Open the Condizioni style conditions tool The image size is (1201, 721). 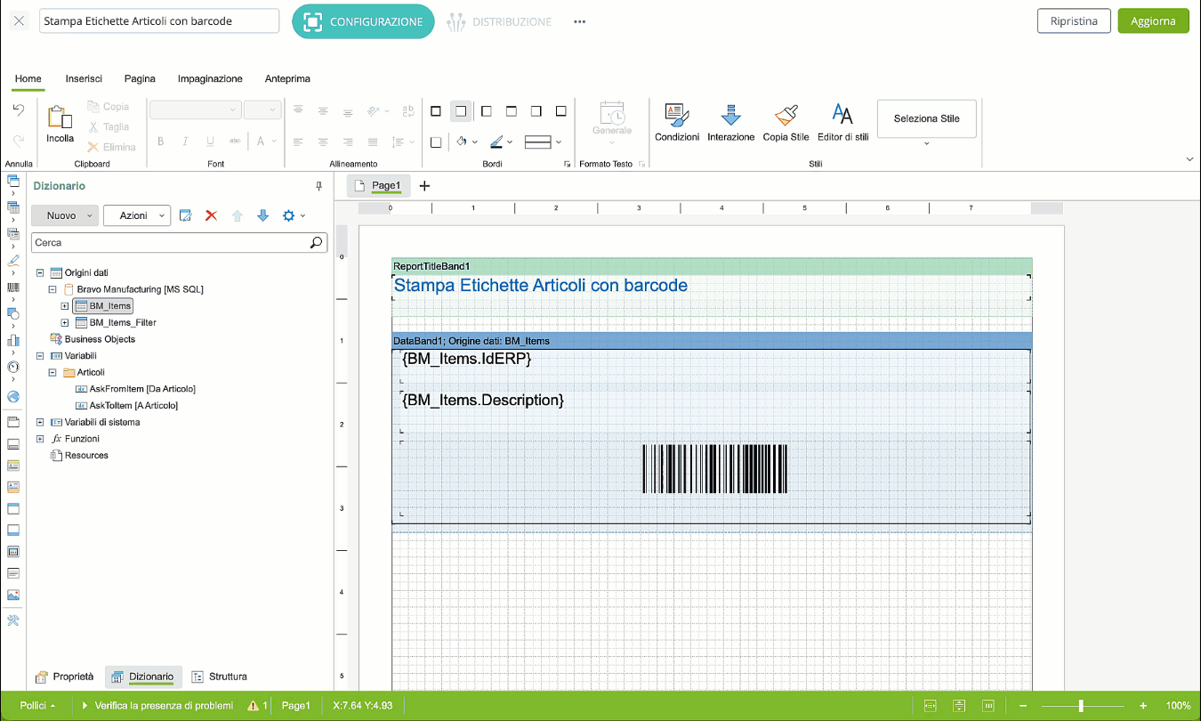[677, 122]
